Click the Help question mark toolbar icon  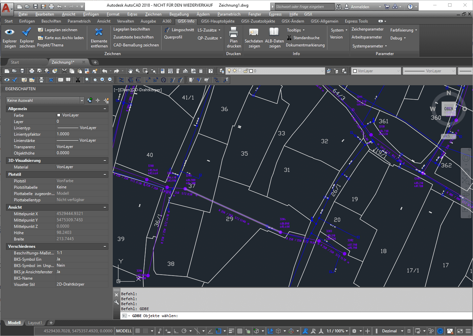click(x=211, y=71)
